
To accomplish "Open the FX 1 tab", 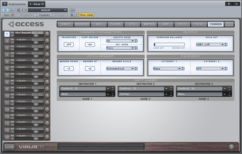I will click(182, 24).
